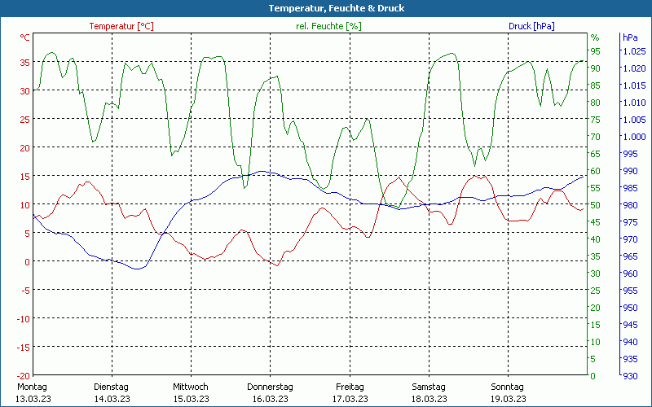Click the '95' tick on the humidity axis
The height and width of the screenshot is (407, 652).
(596, 51)
